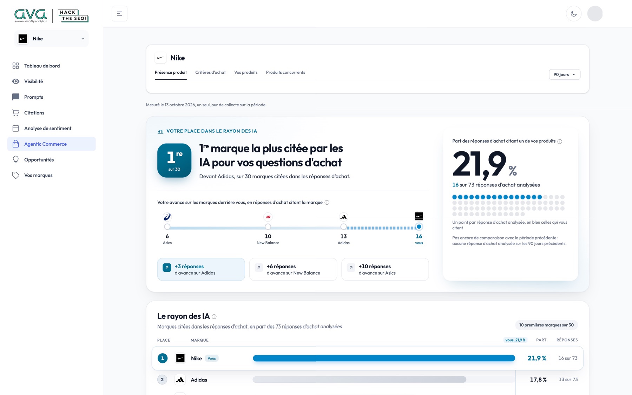
Task: Open Tableau de bord in sidebar
Action: pyautogui.click(x=52, y=66)
